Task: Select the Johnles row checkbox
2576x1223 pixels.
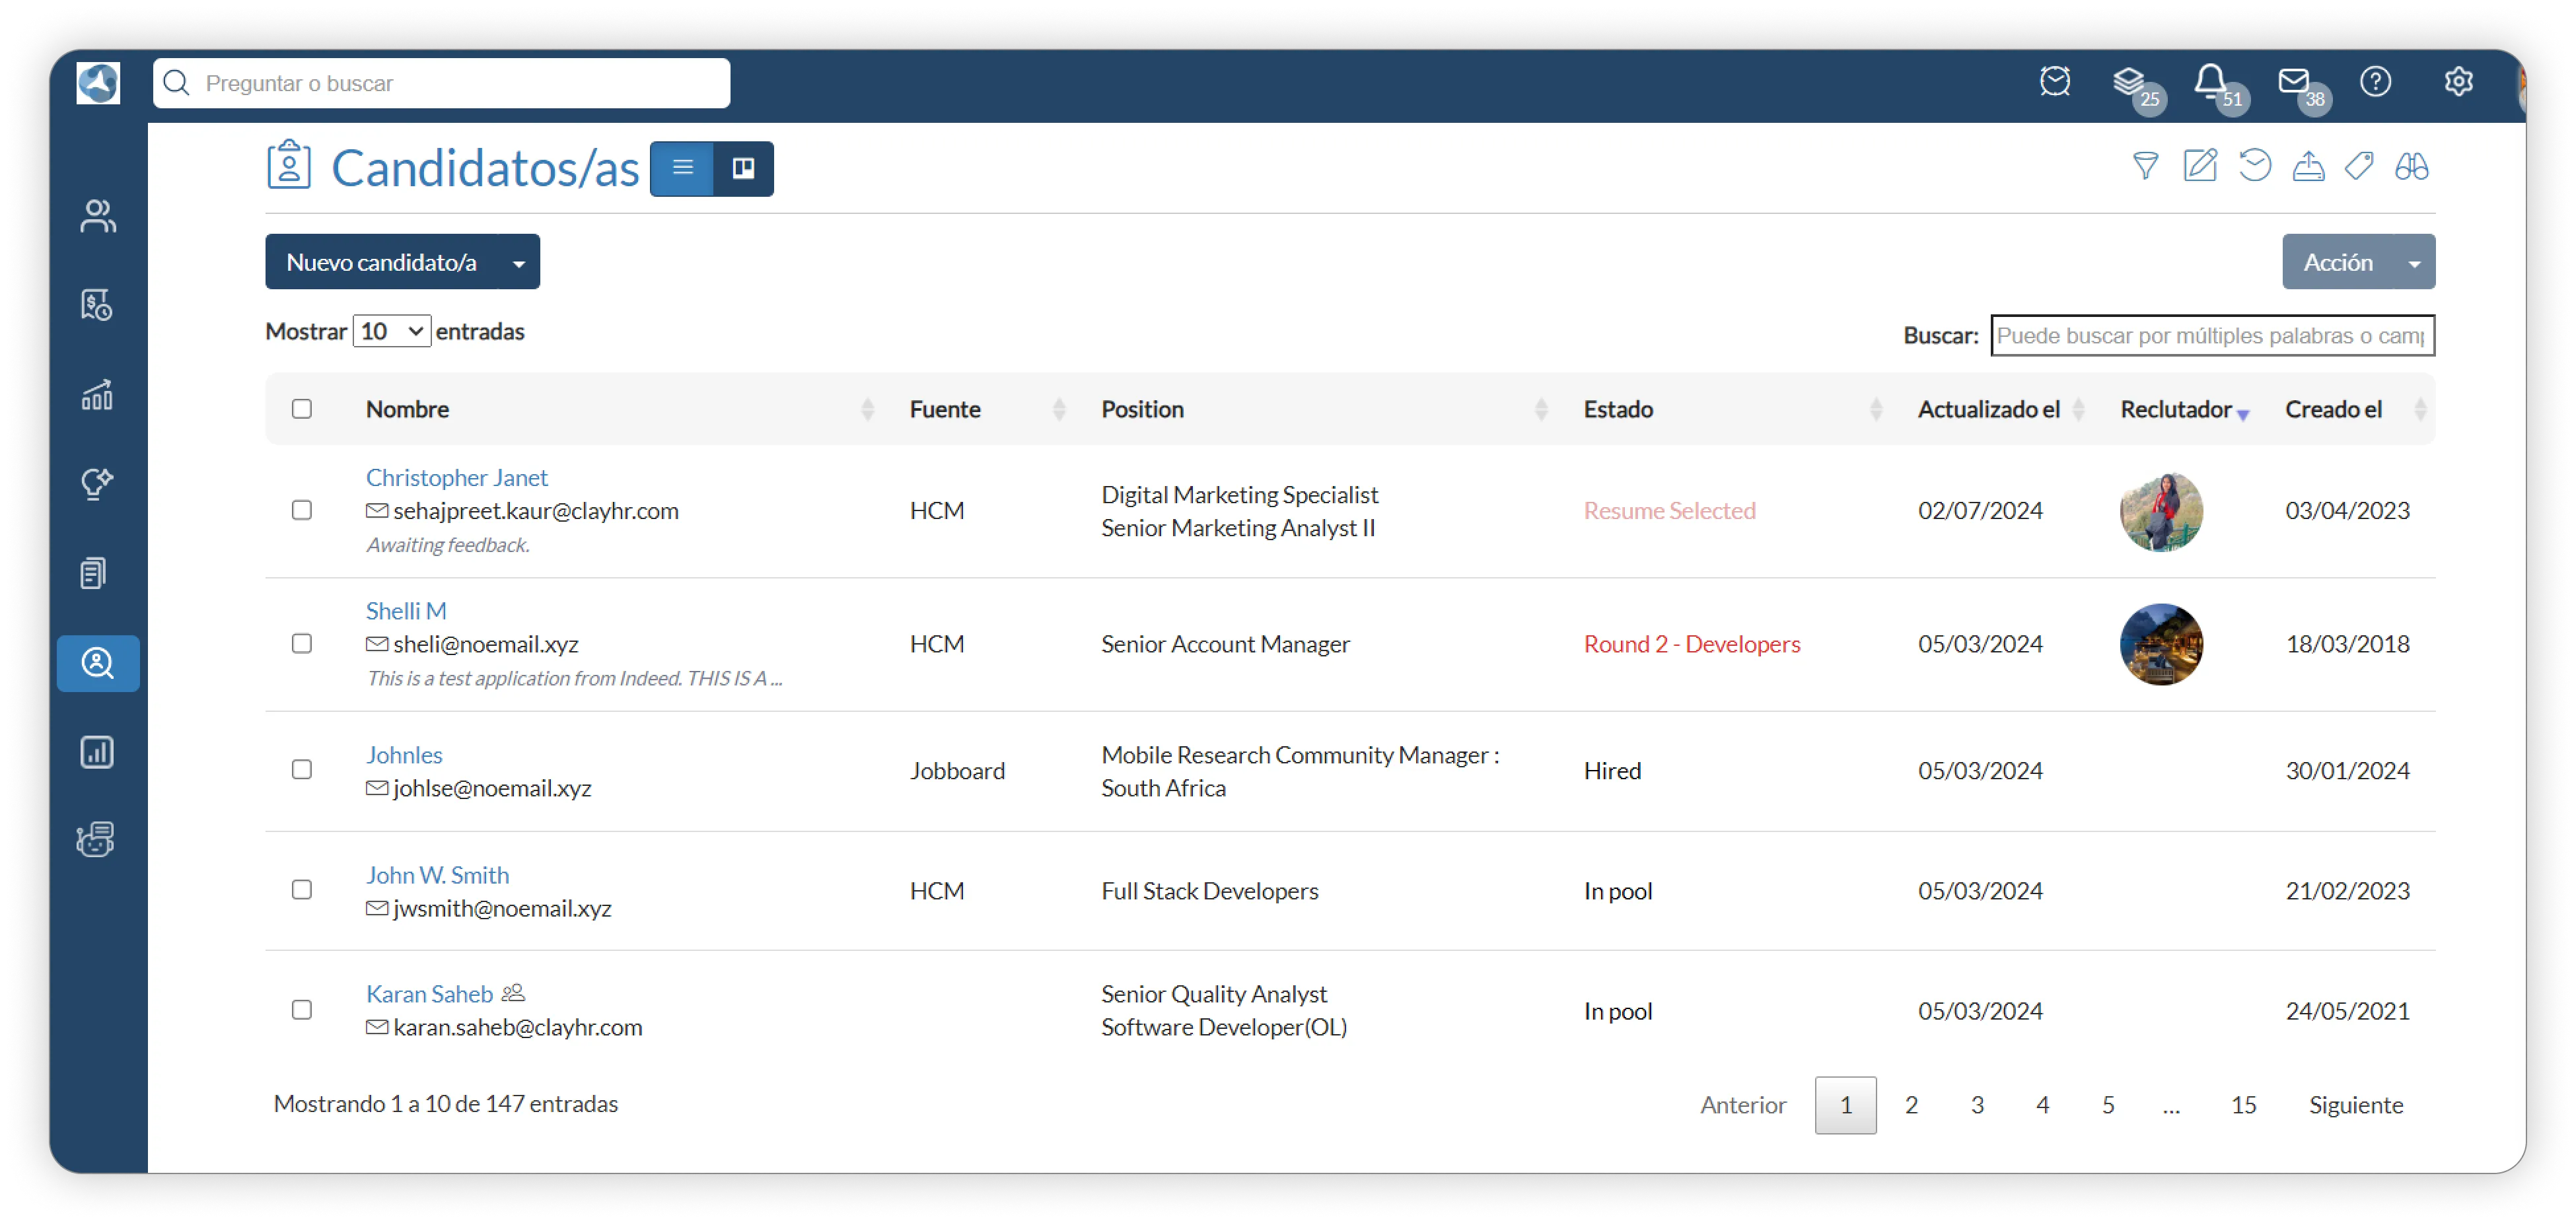Action: pos(302,770)
